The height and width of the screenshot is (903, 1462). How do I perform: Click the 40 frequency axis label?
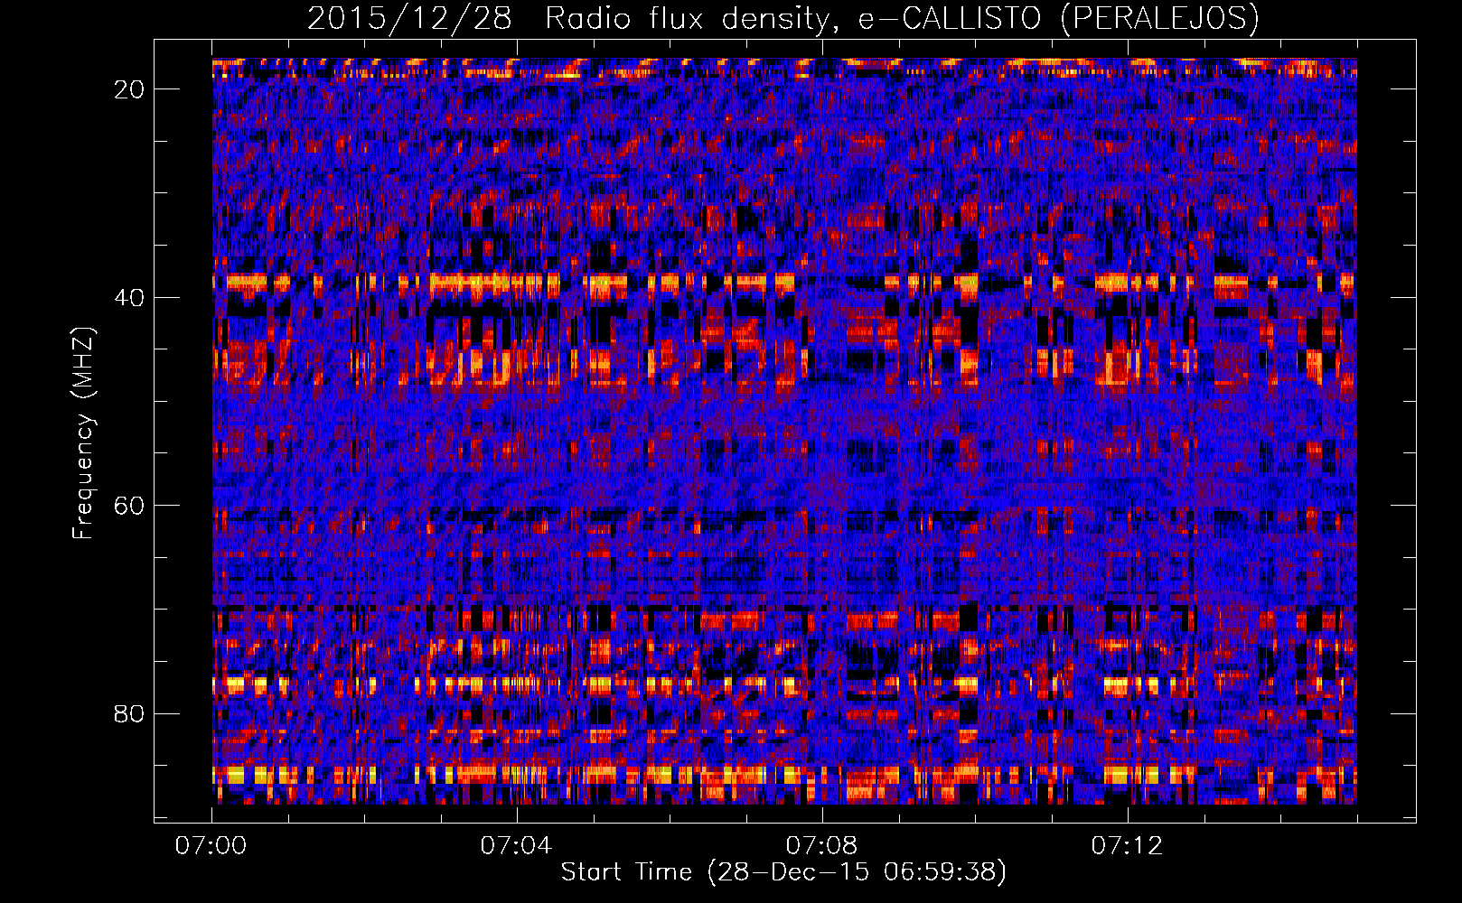(x=129, y=297)
